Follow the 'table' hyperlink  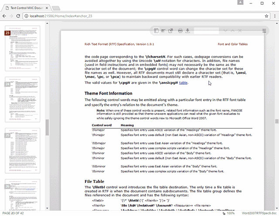coord(183,82)
